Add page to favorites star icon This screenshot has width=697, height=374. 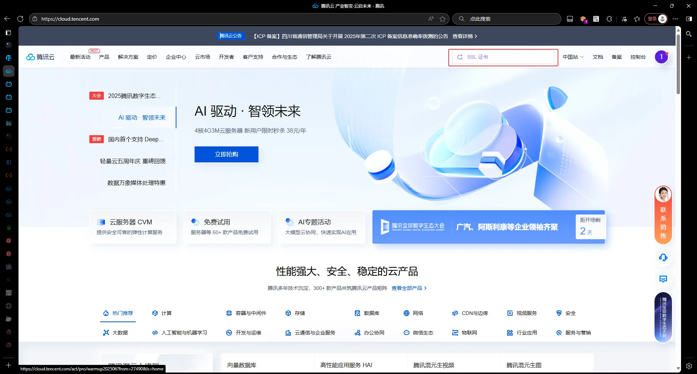443,19
